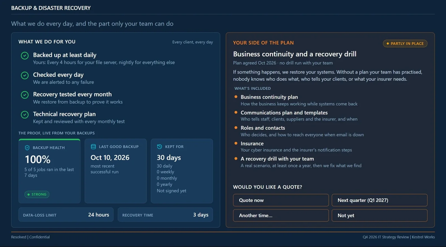This screenshot has width=446, height=247.
Task: Click the What's Included label
Action: (x=253, y=88)
